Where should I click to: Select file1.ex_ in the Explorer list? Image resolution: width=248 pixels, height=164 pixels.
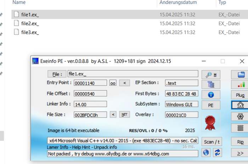(x=130, y=15)
